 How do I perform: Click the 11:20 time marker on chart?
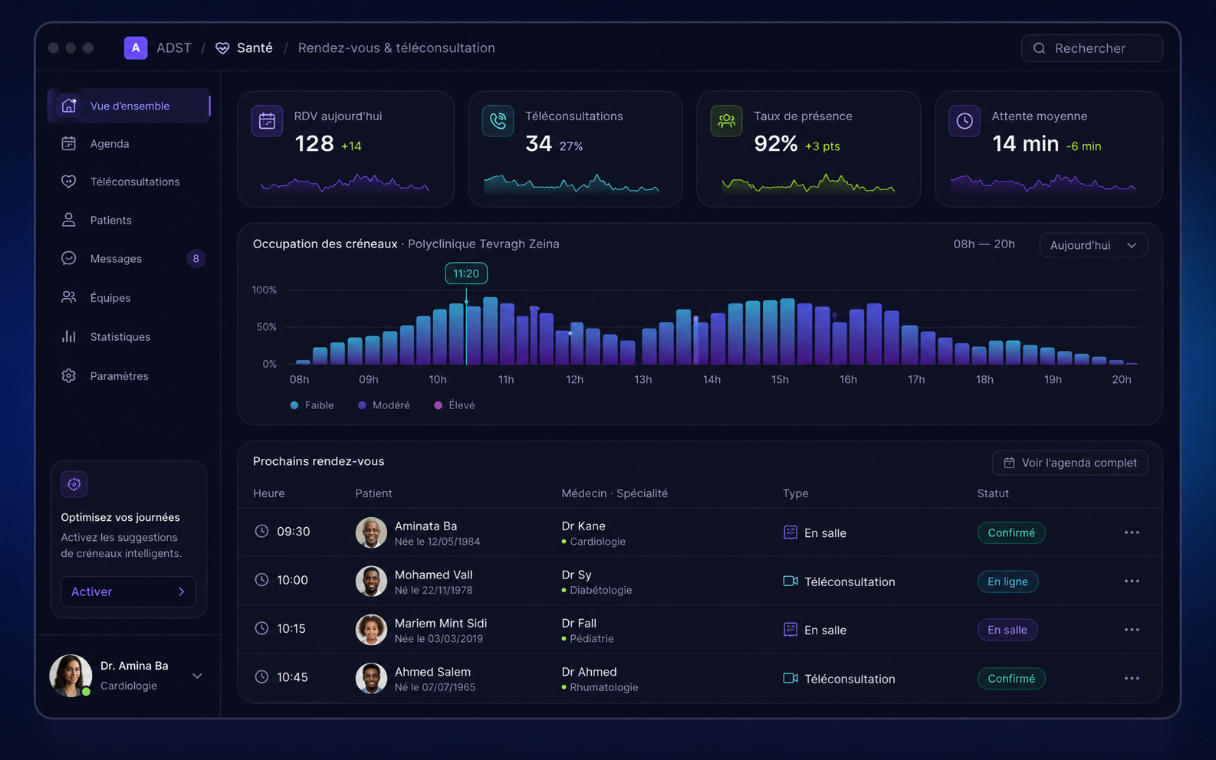click(466, 274)
